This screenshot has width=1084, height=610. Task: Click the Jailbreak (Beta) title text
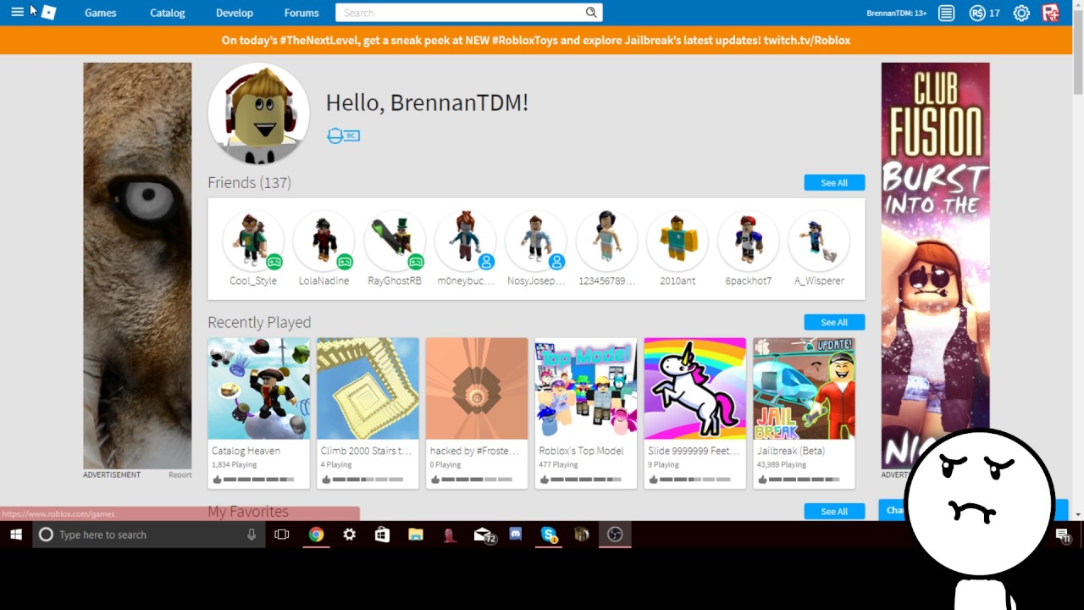click(x=791, y=452)
